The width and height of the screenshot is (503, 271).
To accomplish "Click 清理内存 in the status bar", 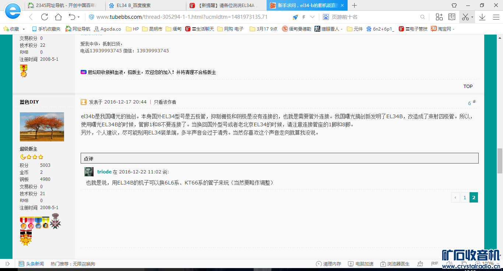I will coord(328,264).
